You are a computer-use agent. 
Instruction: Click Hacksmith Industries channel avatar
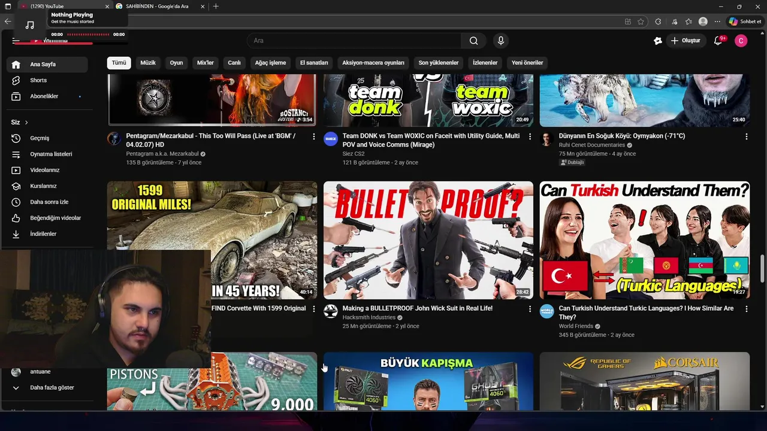331,311
